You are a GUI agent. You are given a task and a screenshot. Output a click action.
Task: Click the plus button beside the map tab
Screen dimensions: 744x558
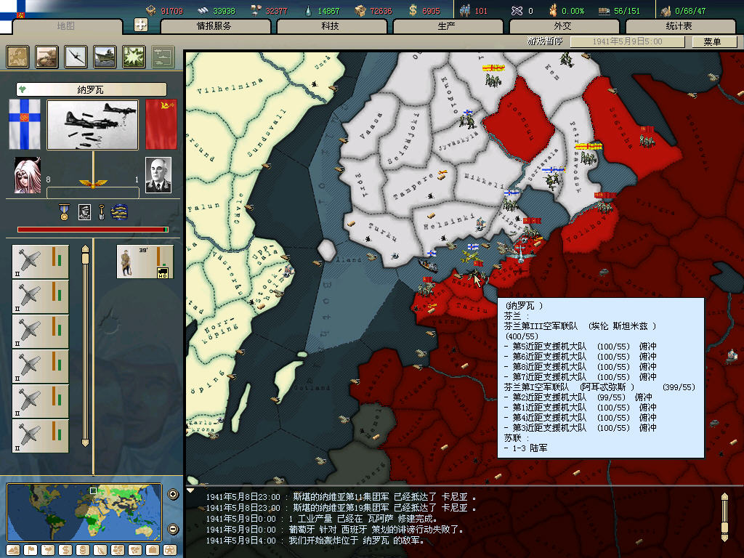pos(141,25)
